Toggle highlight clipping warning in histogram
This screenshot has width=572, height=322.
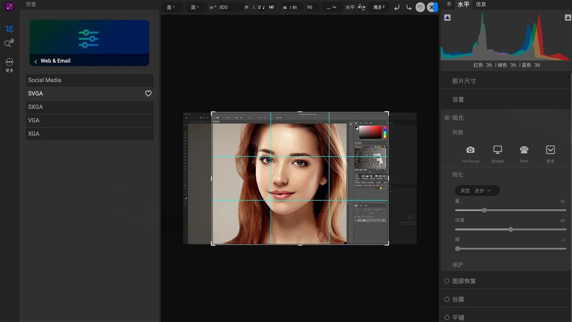point(568,18)
